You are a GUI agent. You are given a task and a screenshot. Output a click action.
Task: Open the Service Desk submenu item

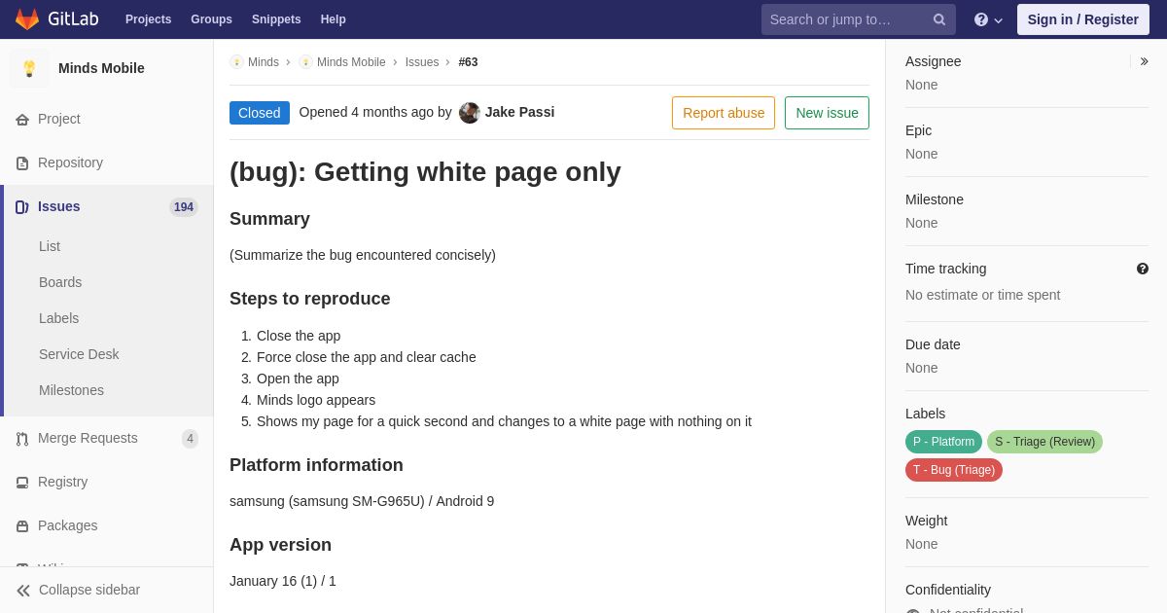click(79, 354)
